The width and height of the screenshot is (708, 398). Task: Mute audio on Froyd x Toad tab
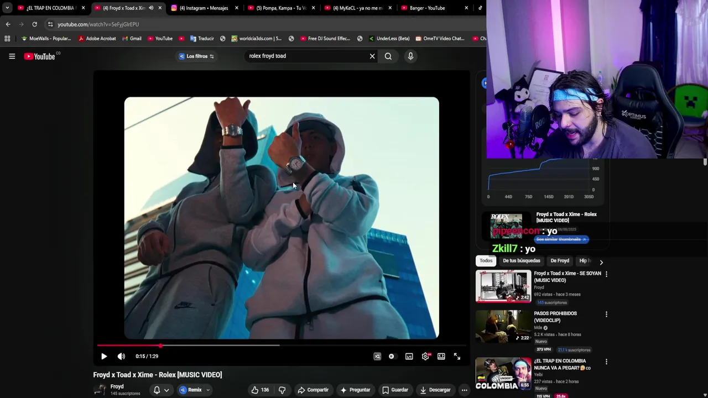151,8
